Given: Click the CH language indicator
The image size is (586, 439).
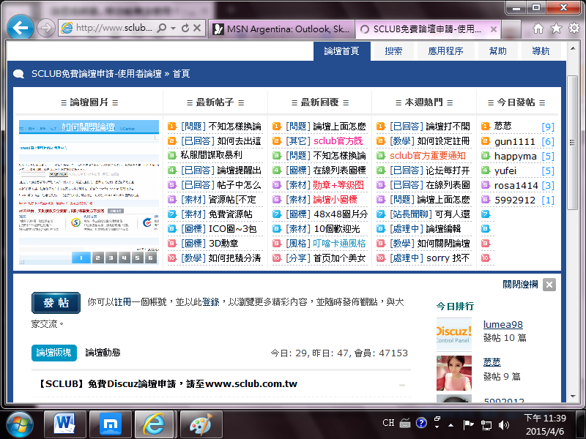Looking at the screenshot, I should [388, 423].
